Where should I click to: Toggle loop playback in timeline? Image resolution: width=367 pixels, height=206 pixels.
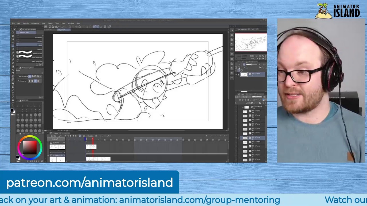80,136
